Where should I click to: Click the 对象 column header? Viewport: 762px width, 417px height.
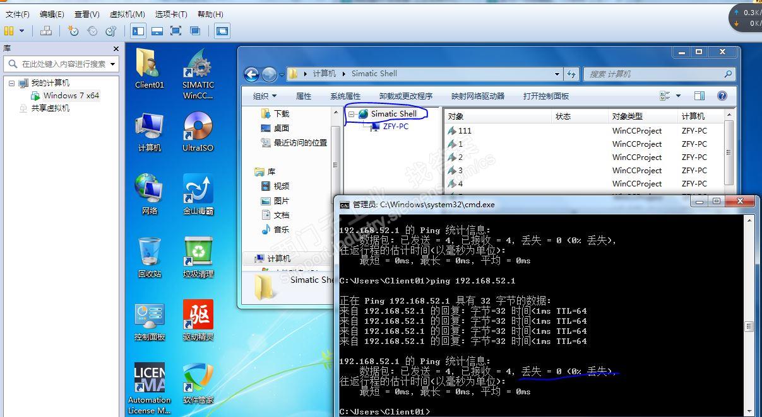tap(498, 117)
